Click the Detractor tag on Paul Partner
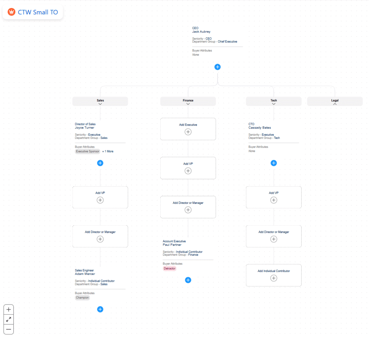 [169, 268]
